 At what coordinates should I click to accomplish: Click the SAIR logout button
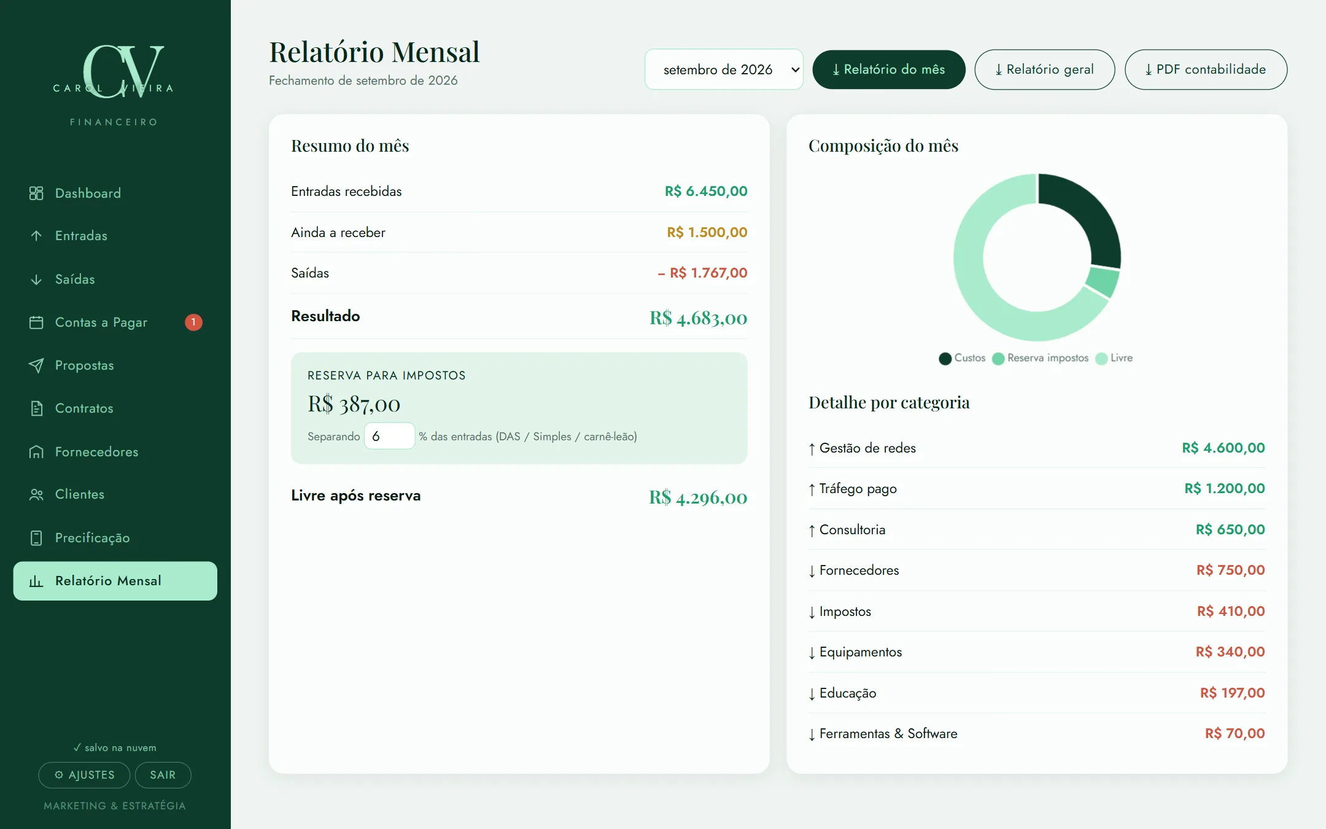tap(163, 775)
